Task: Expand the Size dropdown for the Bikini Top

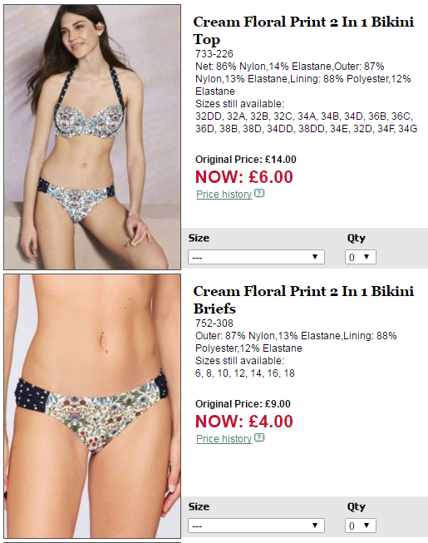Action: point(257,257)
